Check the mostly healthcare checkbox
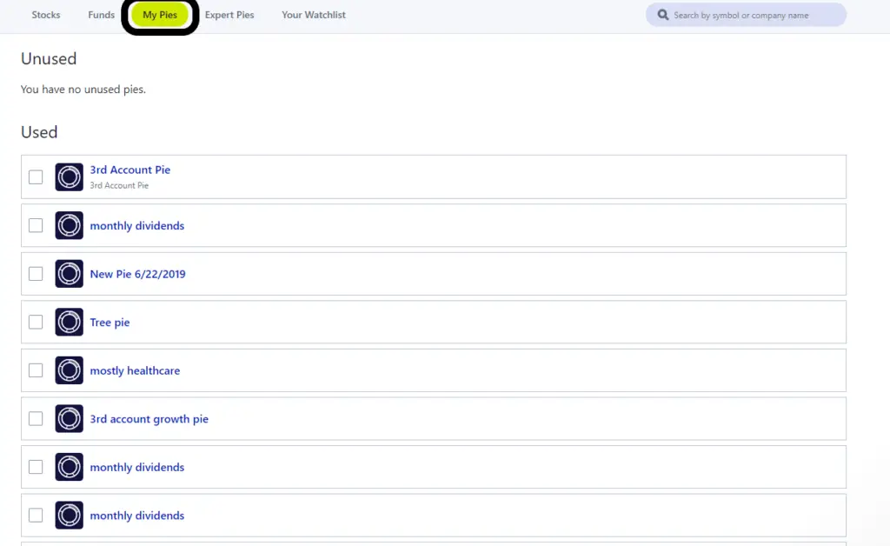The width and height of the screenshot is (890, 546). [36, 370]
